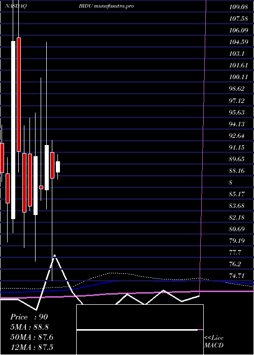
Task: Click the tallest white candlestick body
Action: (x=13, y=130)
